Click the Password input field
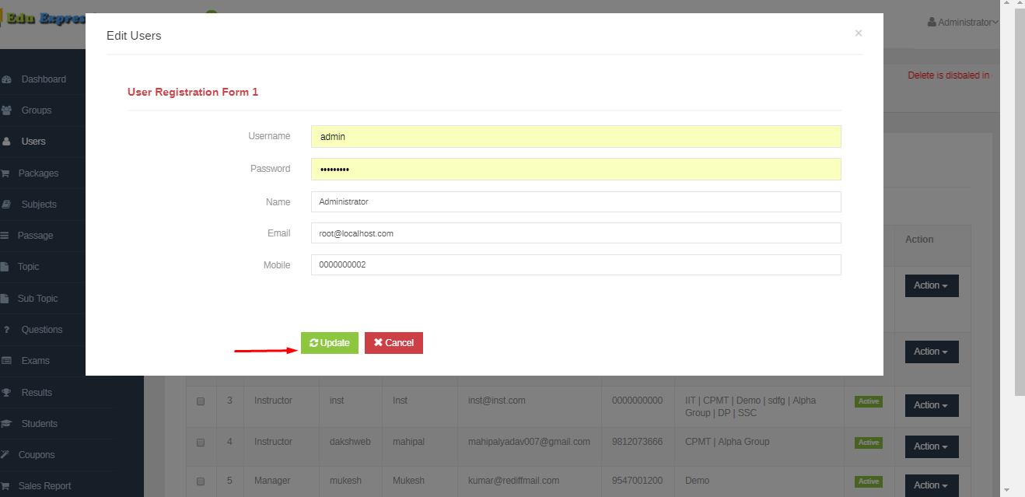The width and height of the screenshot is (1025, 497). point(576,169)
